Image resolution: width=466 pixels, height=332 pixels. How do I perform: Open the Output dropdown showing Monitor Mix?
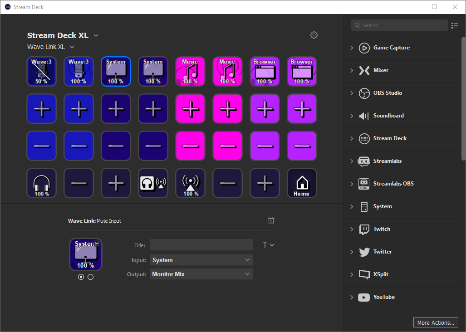tap(201, 274)
